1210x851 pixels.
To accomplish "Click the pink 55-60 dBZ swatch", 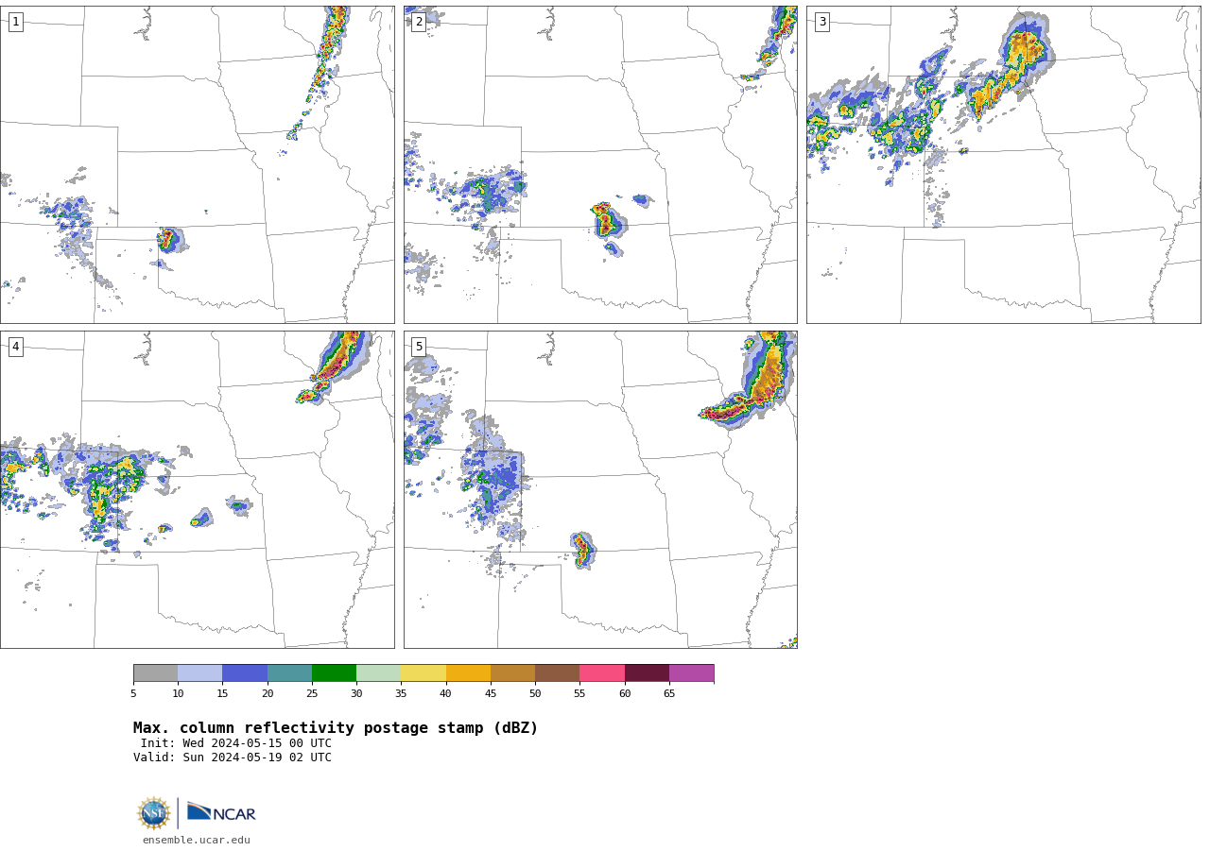I will pos(602,672).
